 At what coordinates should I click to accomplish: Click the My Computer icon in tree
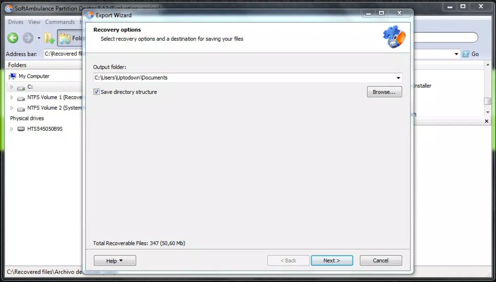pos(13,76)
